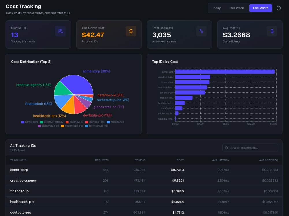This screenshot has width=289, height=216.
Task: Click the TOKENS column header
Action: pos(140,160)
